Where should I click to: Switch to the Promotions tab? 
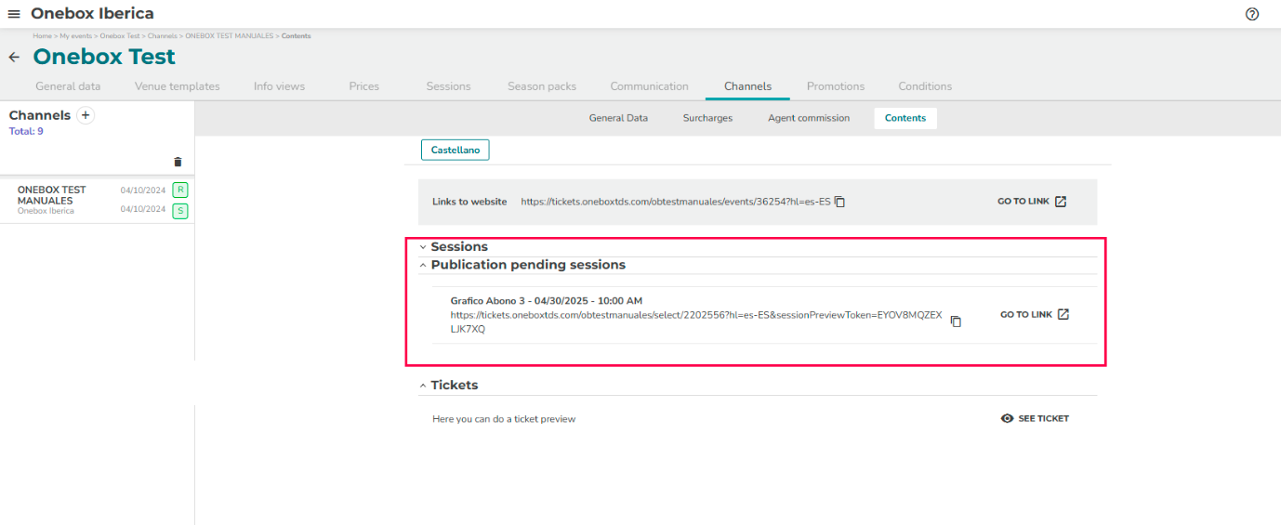(835, 86)
